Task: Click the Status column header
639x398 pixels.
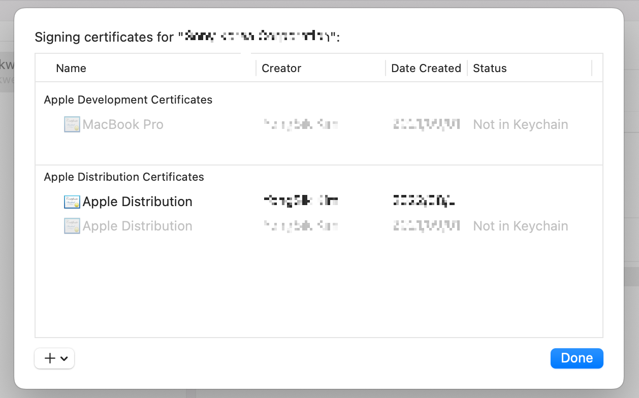Action: pos(490,69)
